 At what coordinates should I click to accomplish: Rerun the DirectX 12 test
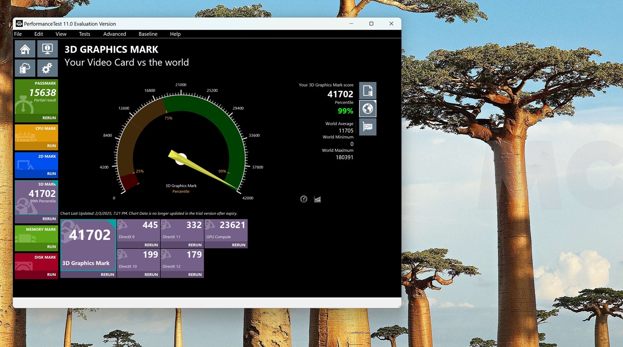coord(195,275)
